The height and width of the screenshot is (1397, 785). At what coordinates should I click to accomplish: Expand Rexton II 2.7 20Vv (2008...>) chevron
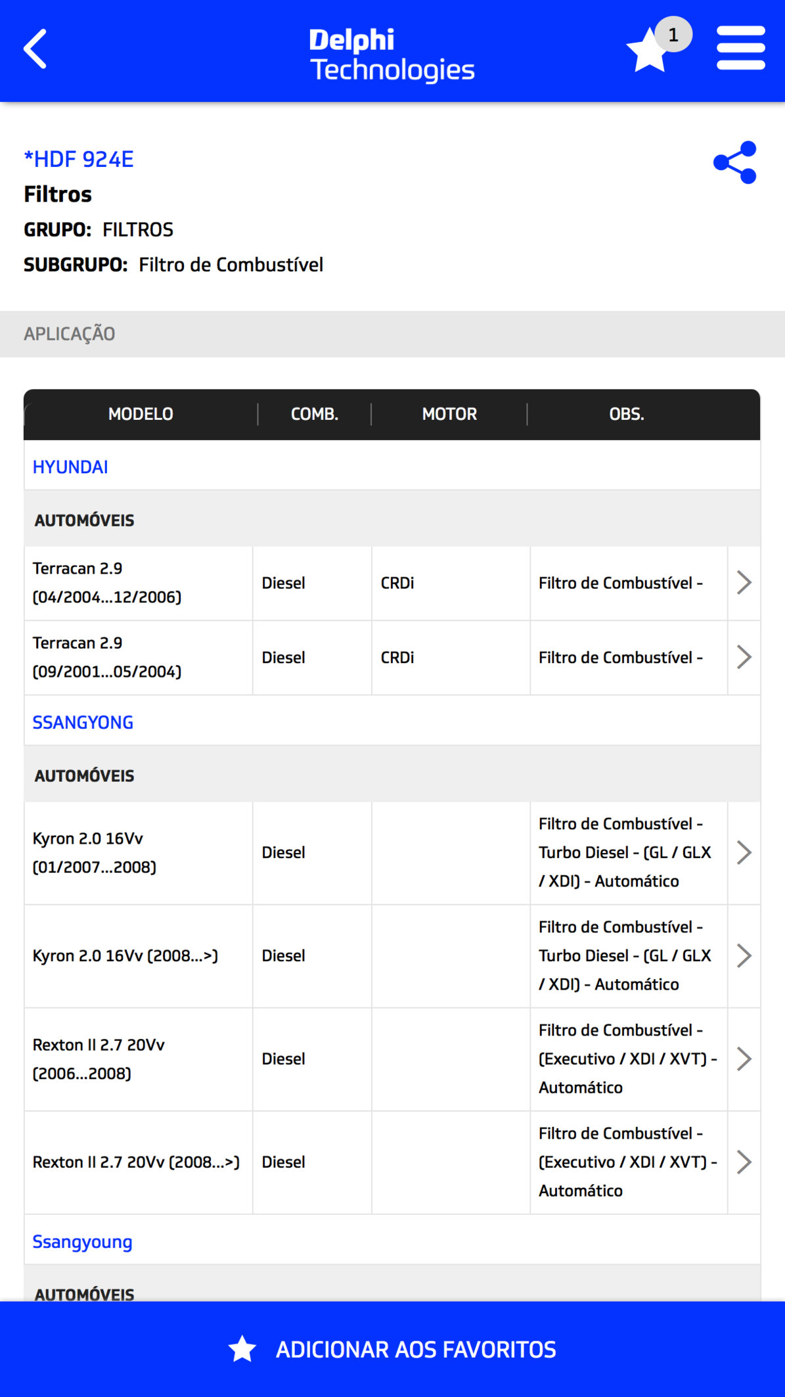pos(744,1162)
